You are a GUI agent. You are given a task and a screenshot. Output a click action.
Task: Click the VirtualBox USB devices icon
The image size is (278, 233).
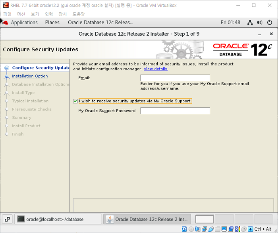[x=211, y=229]
